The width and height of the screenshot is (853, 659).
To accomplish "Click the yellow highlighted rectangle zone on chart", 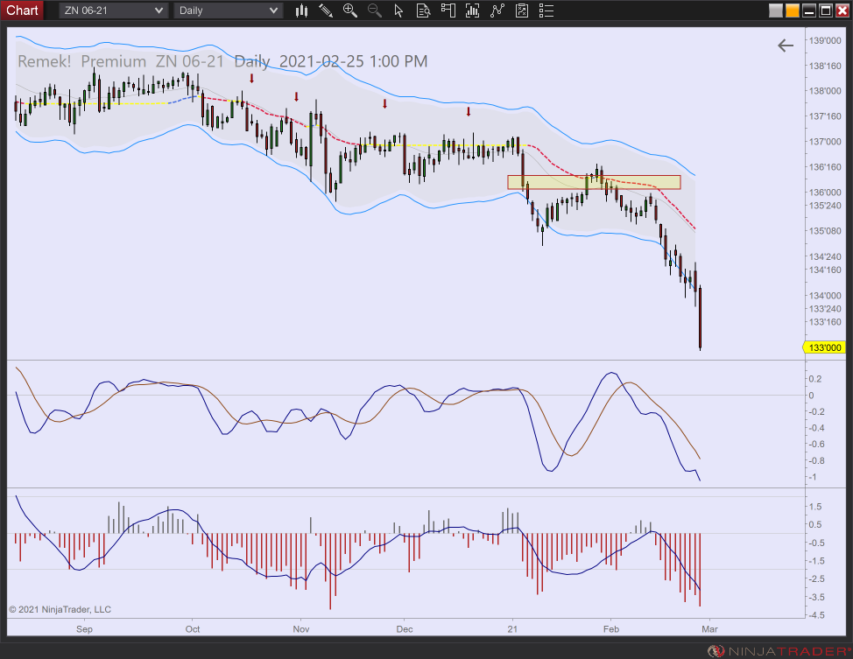I will (x=594, y=182).
